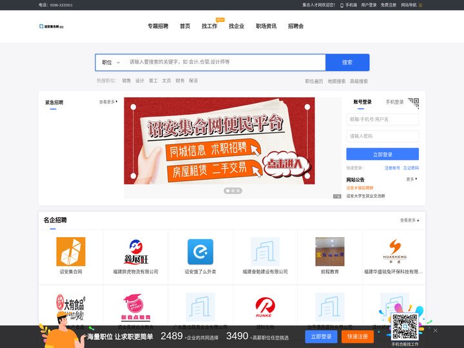Go to 首页 menu item
464x348 pixels.
click(185, 26)
